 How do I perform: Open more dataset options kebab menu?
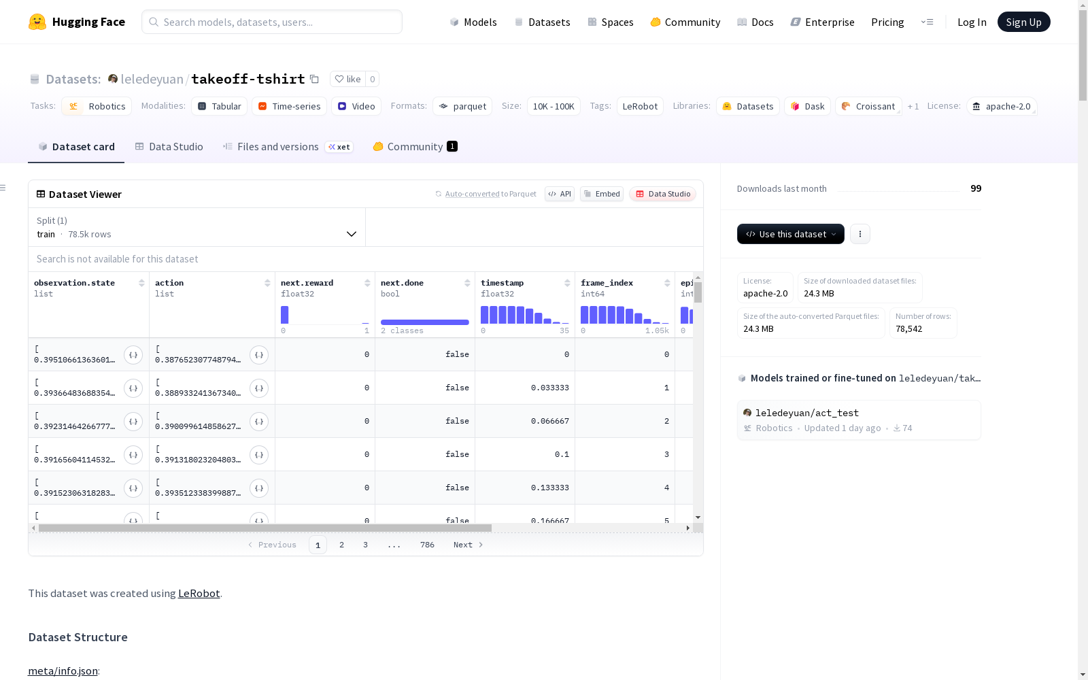point(860,234)
